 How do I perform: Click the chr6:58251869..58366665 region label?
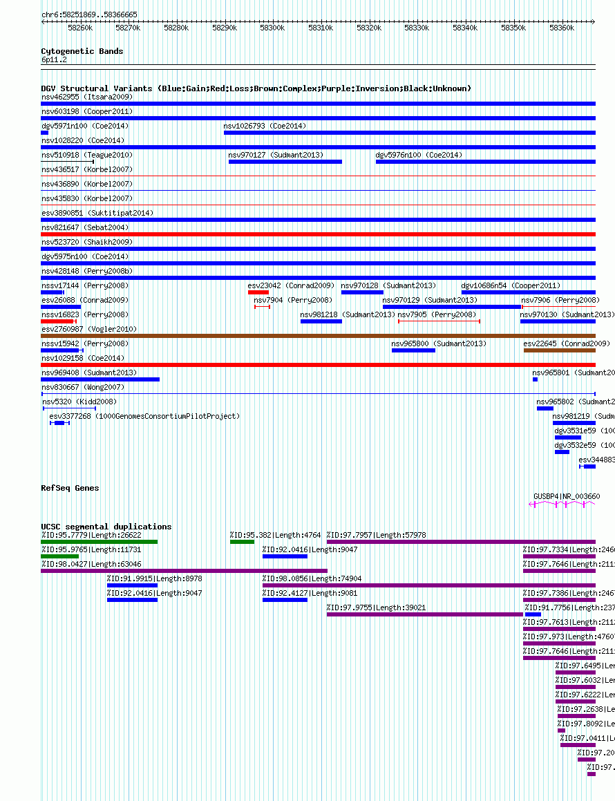[x=89, y=15]
